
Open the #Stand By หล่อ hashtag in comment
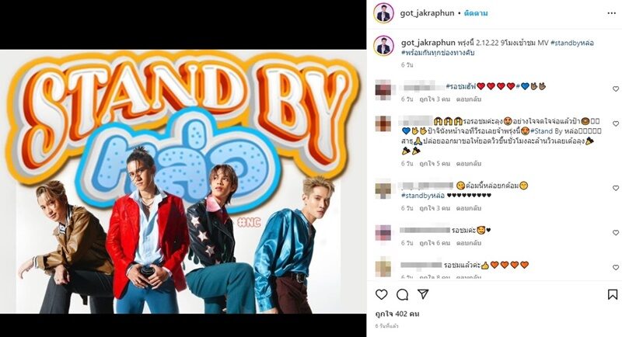pos(554,131)
